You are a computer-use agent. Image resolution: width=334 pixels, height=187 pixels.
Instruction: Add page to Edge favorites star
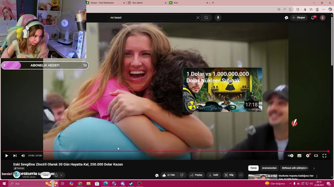(x=290, y=9)
